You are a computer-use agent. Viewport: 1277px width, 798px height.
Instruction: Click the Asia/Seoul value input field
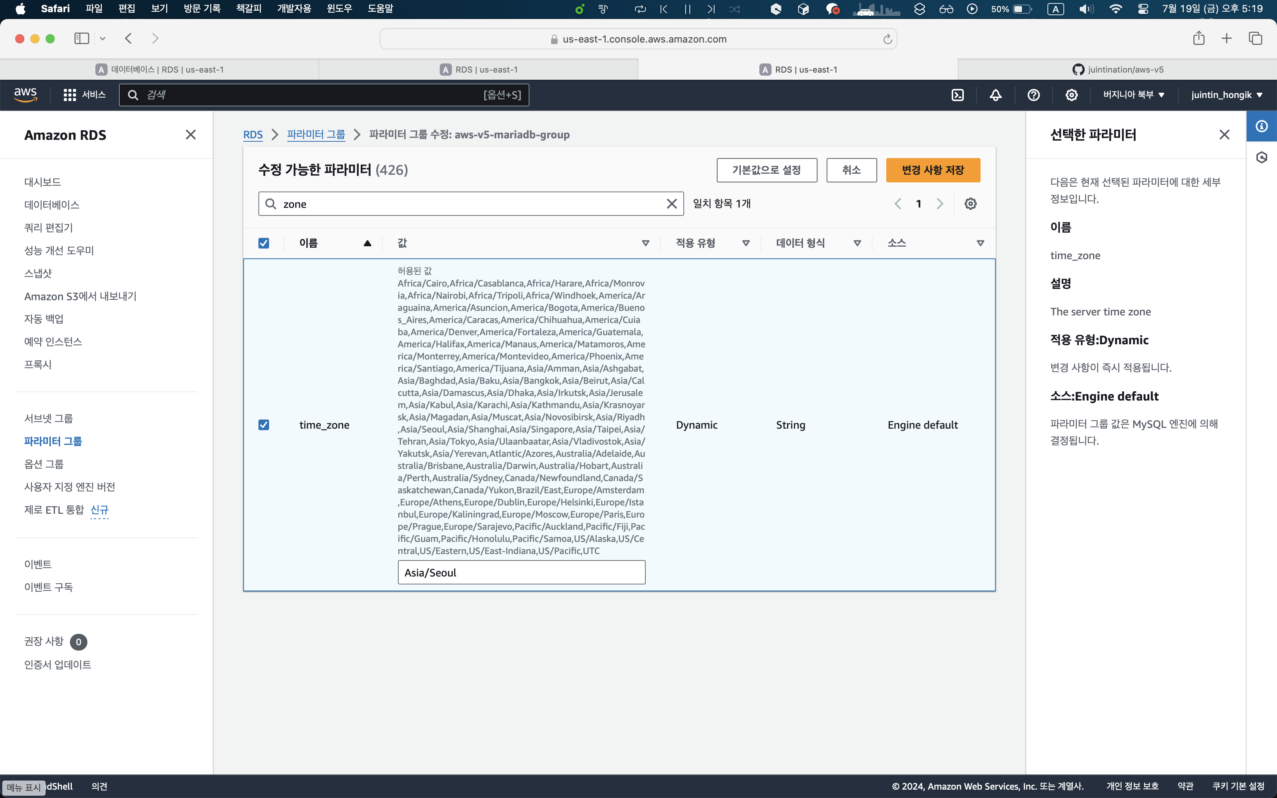click(521, 573)
